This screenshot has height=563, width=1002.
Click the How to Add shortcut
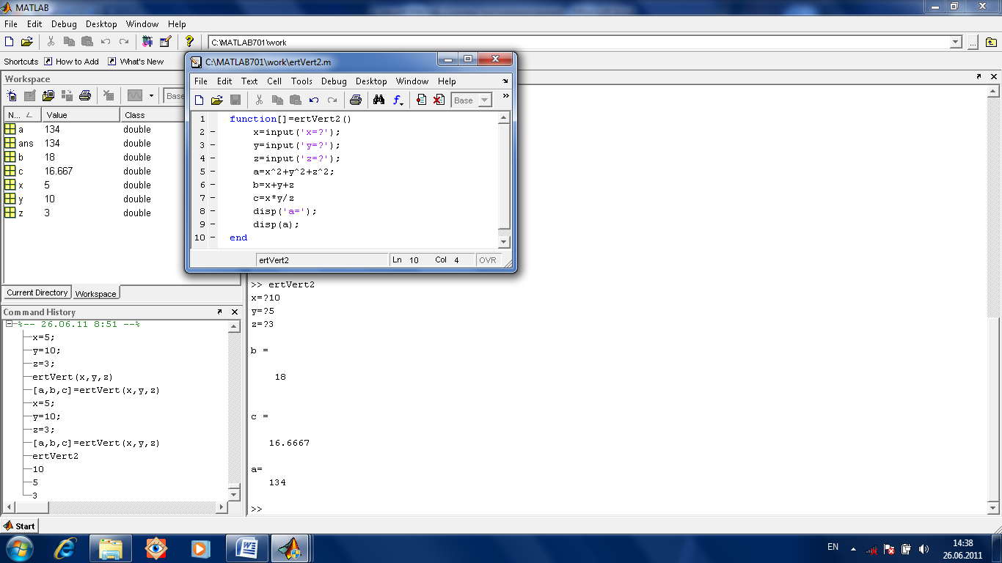pos(71,62)
